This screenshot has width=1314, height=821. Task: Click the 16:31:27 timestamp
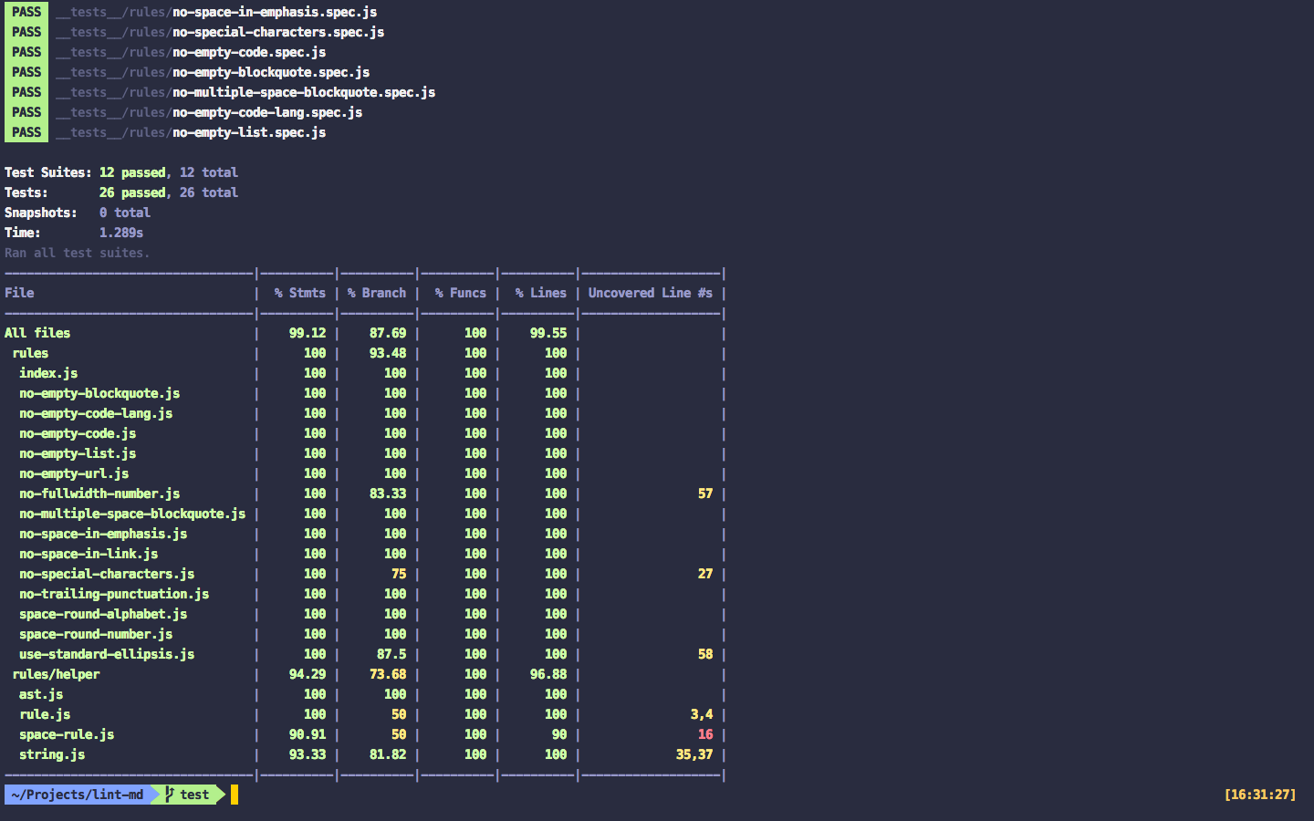click(x=1260, y=795)
